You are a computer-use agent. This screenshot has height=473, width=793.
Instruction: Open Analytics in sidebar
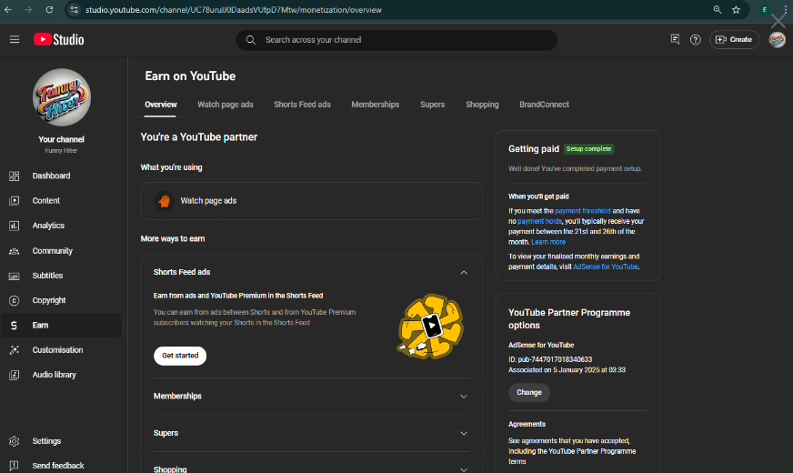[61, 225]
